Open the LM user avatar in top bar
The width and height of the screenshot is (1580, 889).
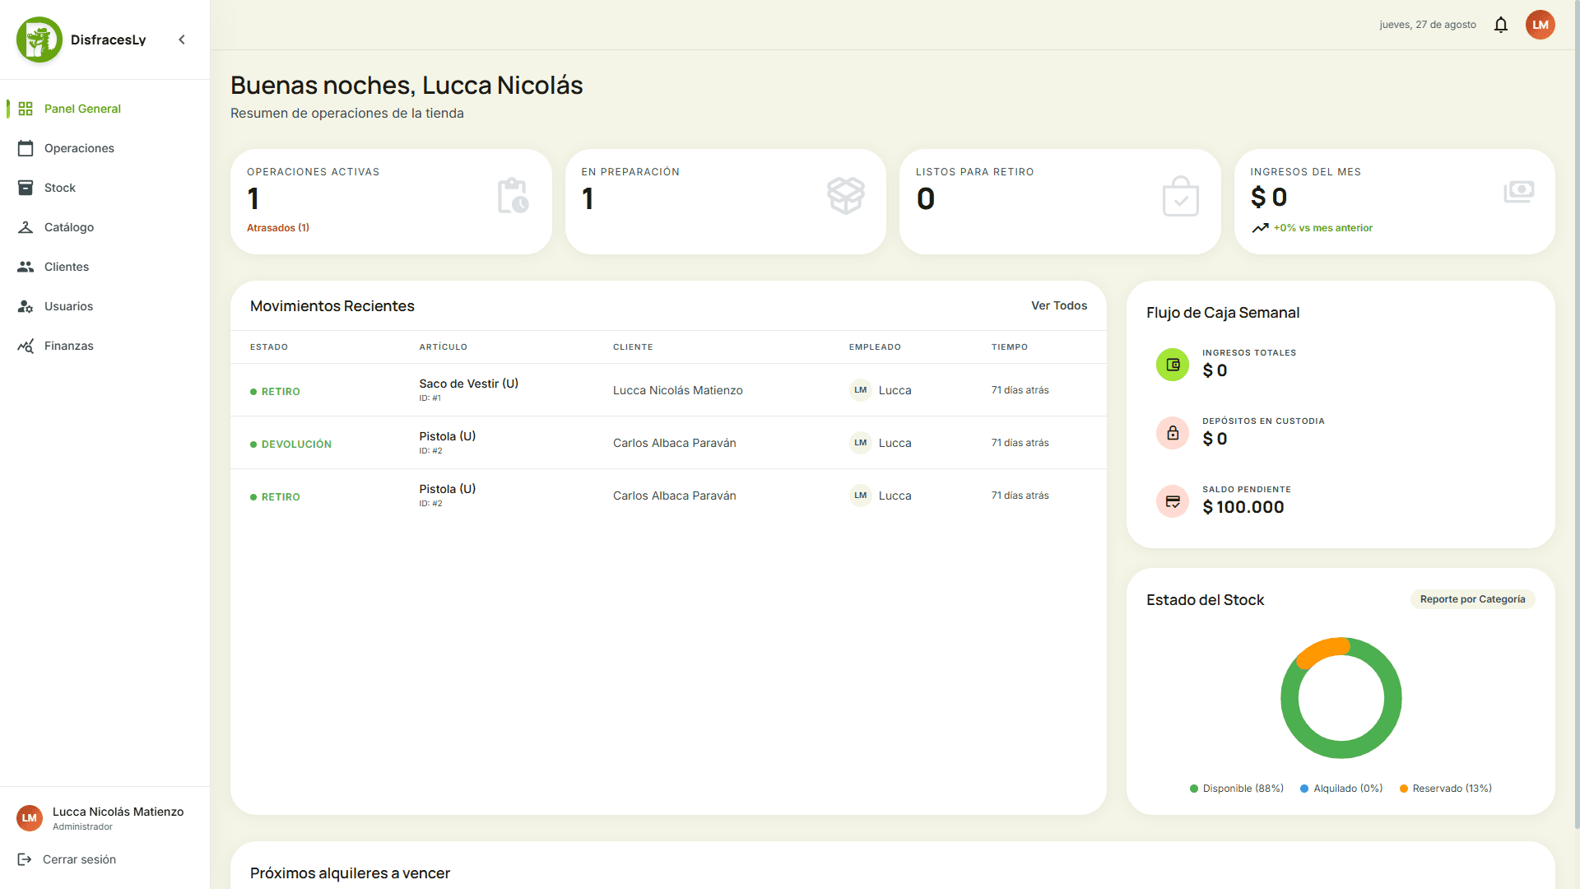pos(1540,25)
